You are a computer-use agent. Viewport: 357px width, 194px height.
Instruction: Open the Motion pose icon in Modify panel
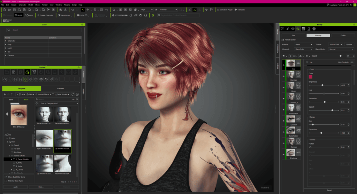point(287,29)
